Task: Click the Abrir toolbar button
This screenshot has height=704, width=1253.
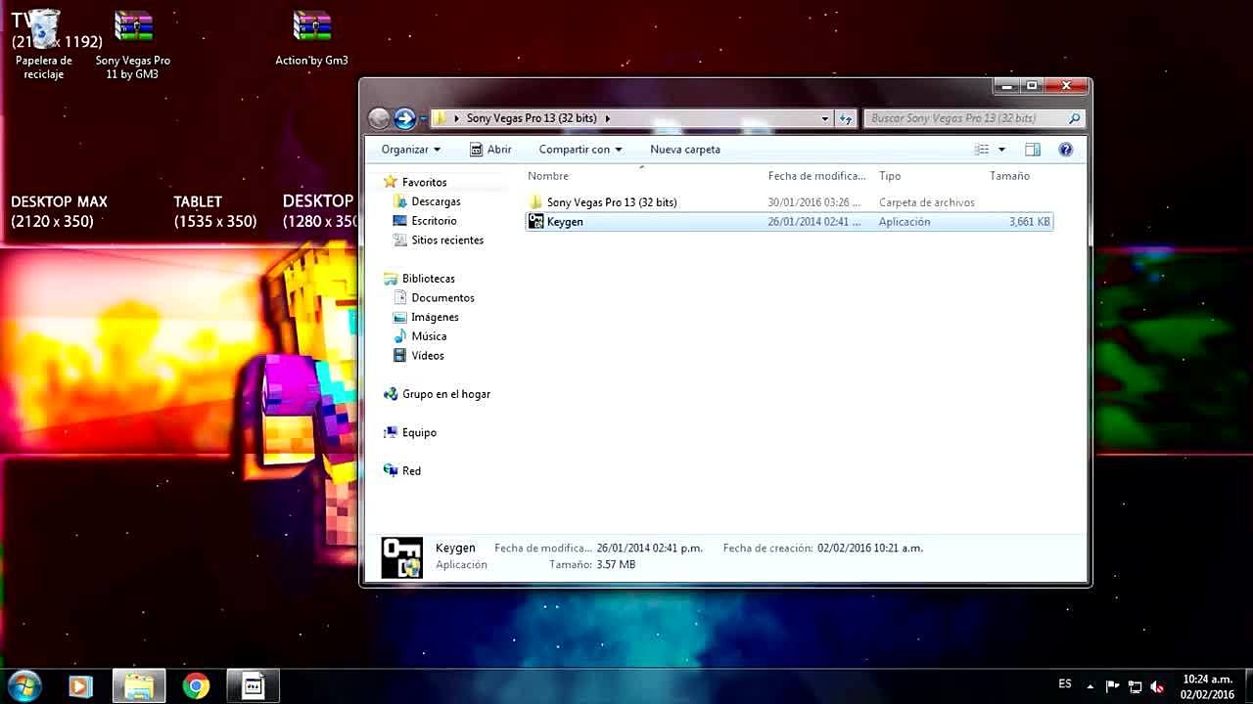Action: 490,150
